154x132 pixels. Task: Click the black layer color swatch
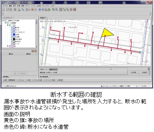pos(14,39)
